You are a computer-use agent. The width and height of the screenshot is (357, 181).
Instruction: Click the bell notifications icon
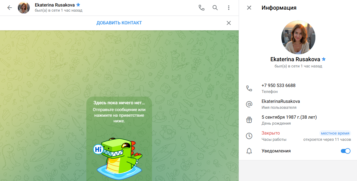point(249,151)
